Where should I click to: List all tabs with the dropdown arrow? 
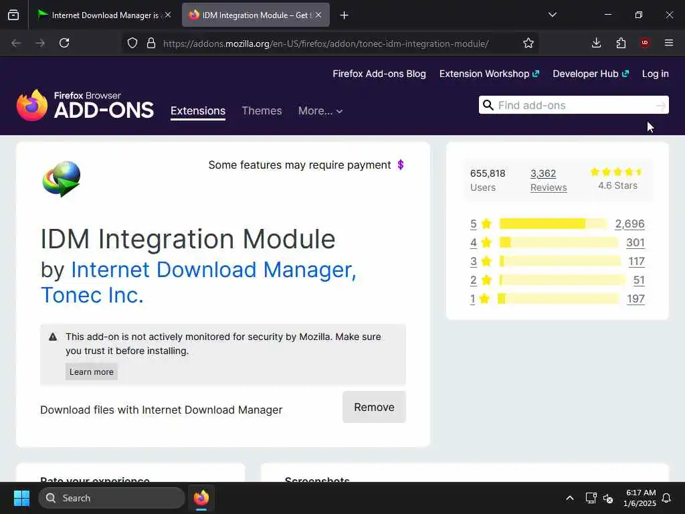(552, 15)
